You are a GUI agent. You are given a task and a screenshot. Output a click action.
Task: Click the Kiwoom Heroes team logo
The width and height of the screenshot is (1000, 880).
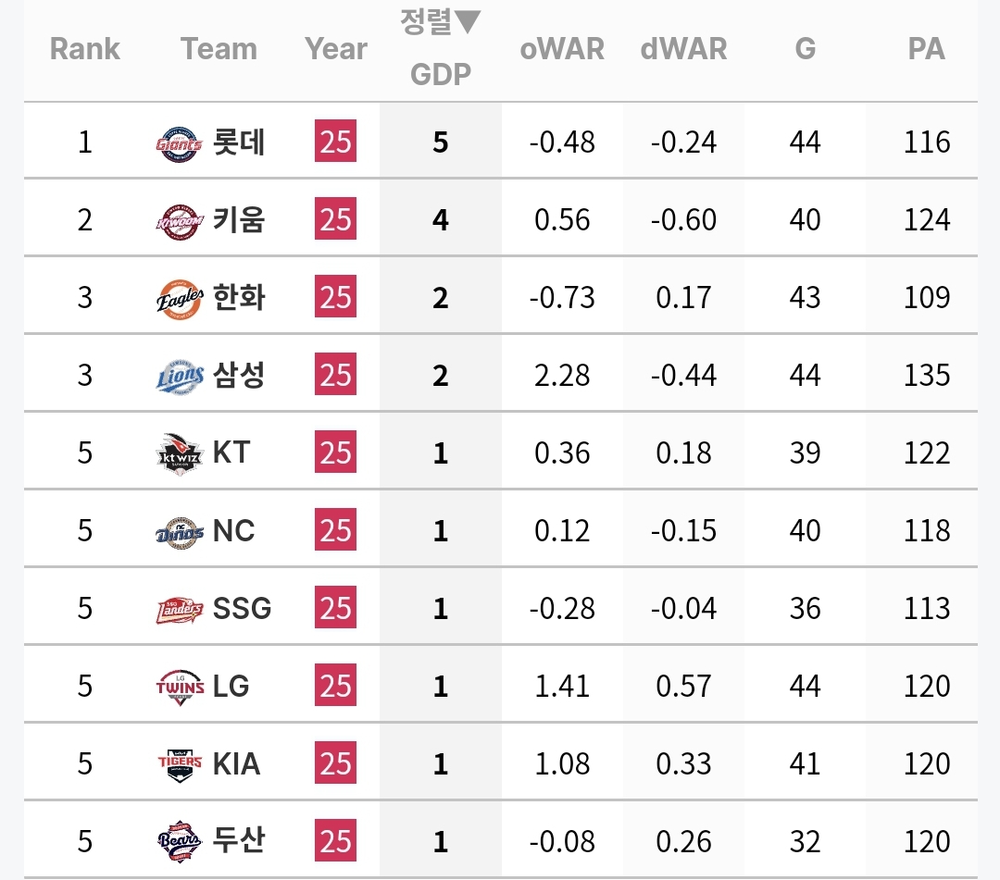(180, 220)
